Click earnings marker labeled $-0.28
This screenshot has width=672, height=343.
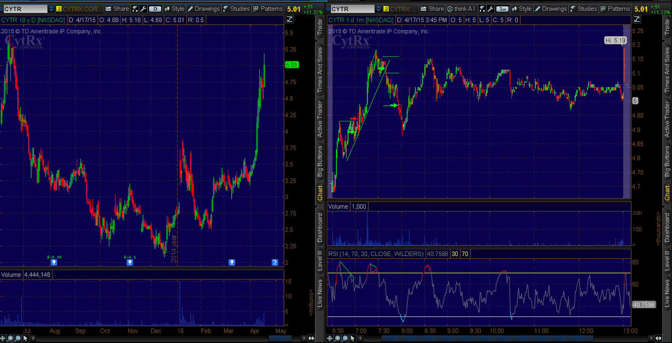(54, 262)
